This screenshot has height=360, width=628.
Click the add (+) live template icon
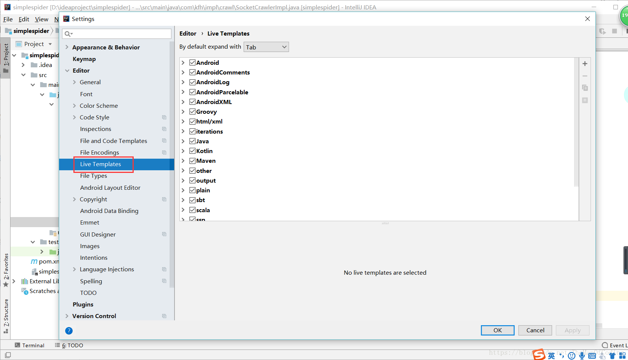pos(585,64)
